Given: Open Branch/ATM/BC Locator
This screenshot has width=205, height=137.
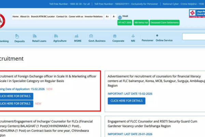Looking at the screenshot, I should [43, 16].
